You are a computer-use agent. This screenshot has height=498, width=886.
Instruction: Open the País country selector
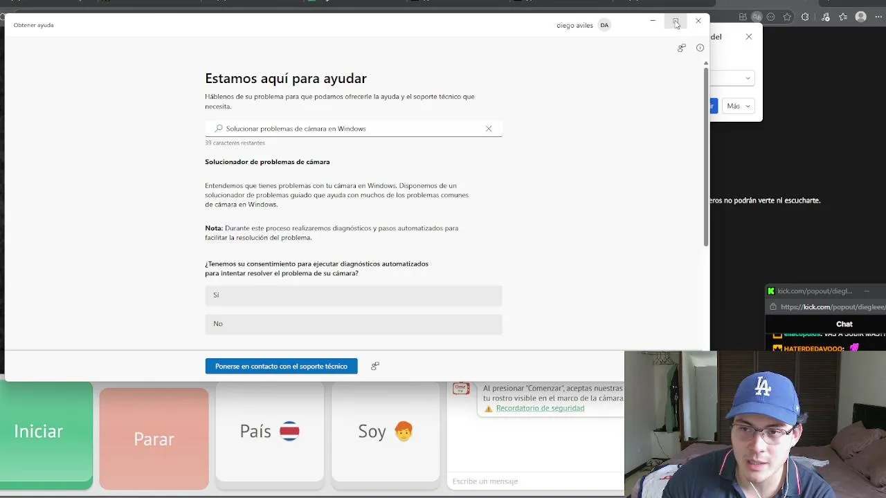point(269,432)
